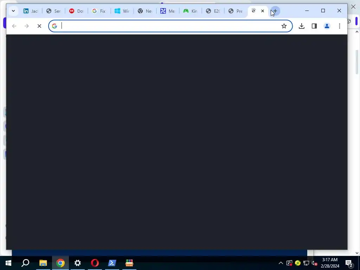
Task: Stop loading the page
Action: click(x=39, y=26)
